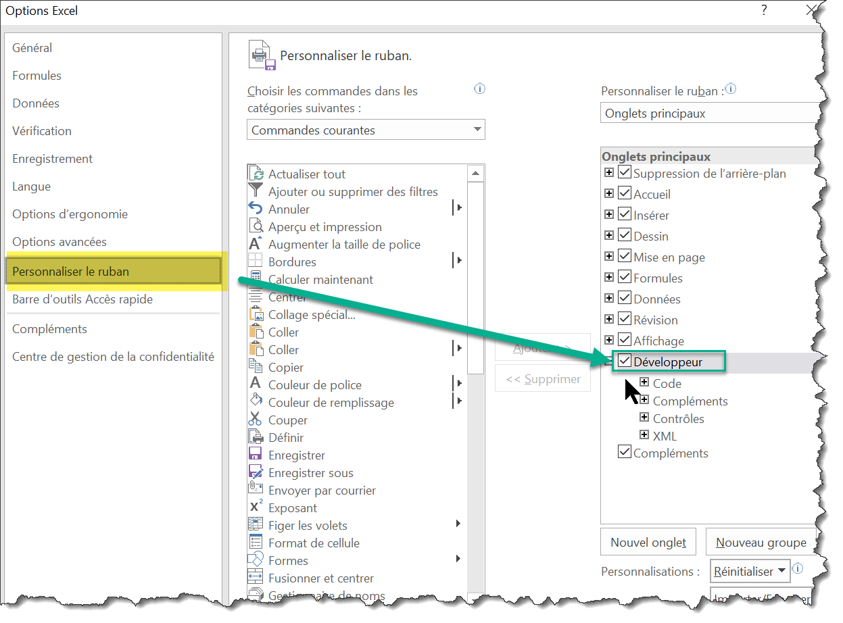This screenshot has height=623, width=843.
Task: Click the Supprimer button
Action: click(544, 379)
